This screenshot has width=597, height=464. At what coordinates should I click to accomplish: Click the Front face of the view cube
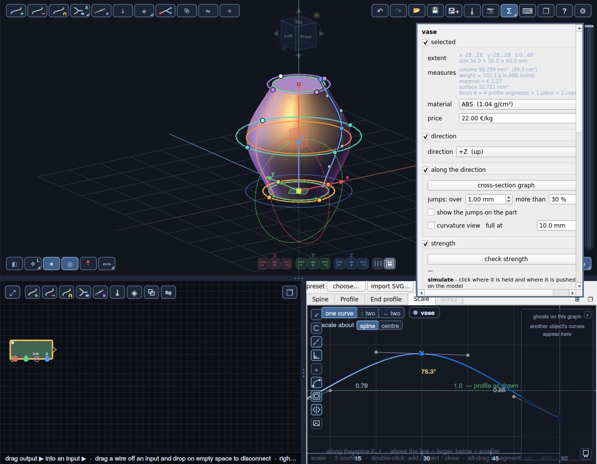[x=306, y=37]
